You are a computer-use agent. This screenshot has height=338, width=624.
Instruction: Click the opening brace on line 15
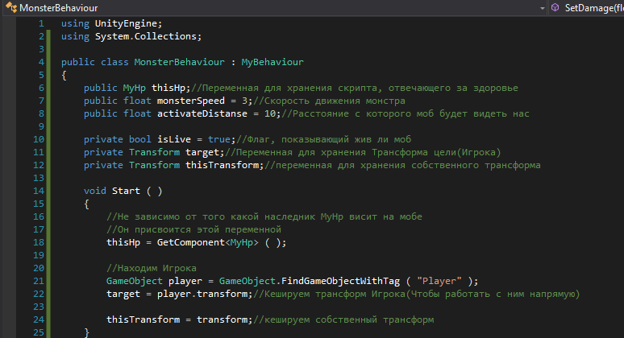(x=86, y=204)
